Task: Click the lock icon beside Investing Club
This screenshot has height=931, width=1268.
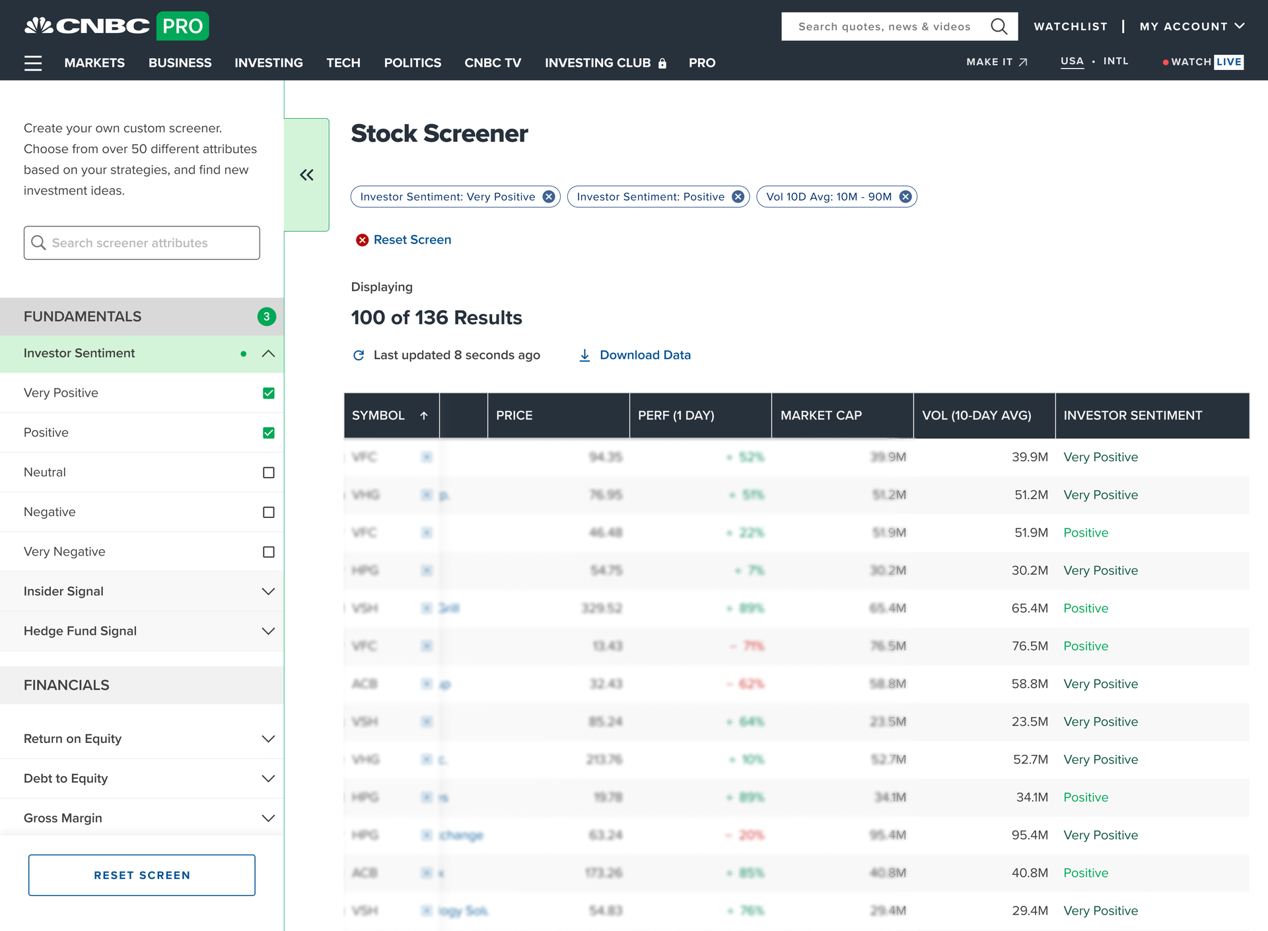Action: point(662,63)
